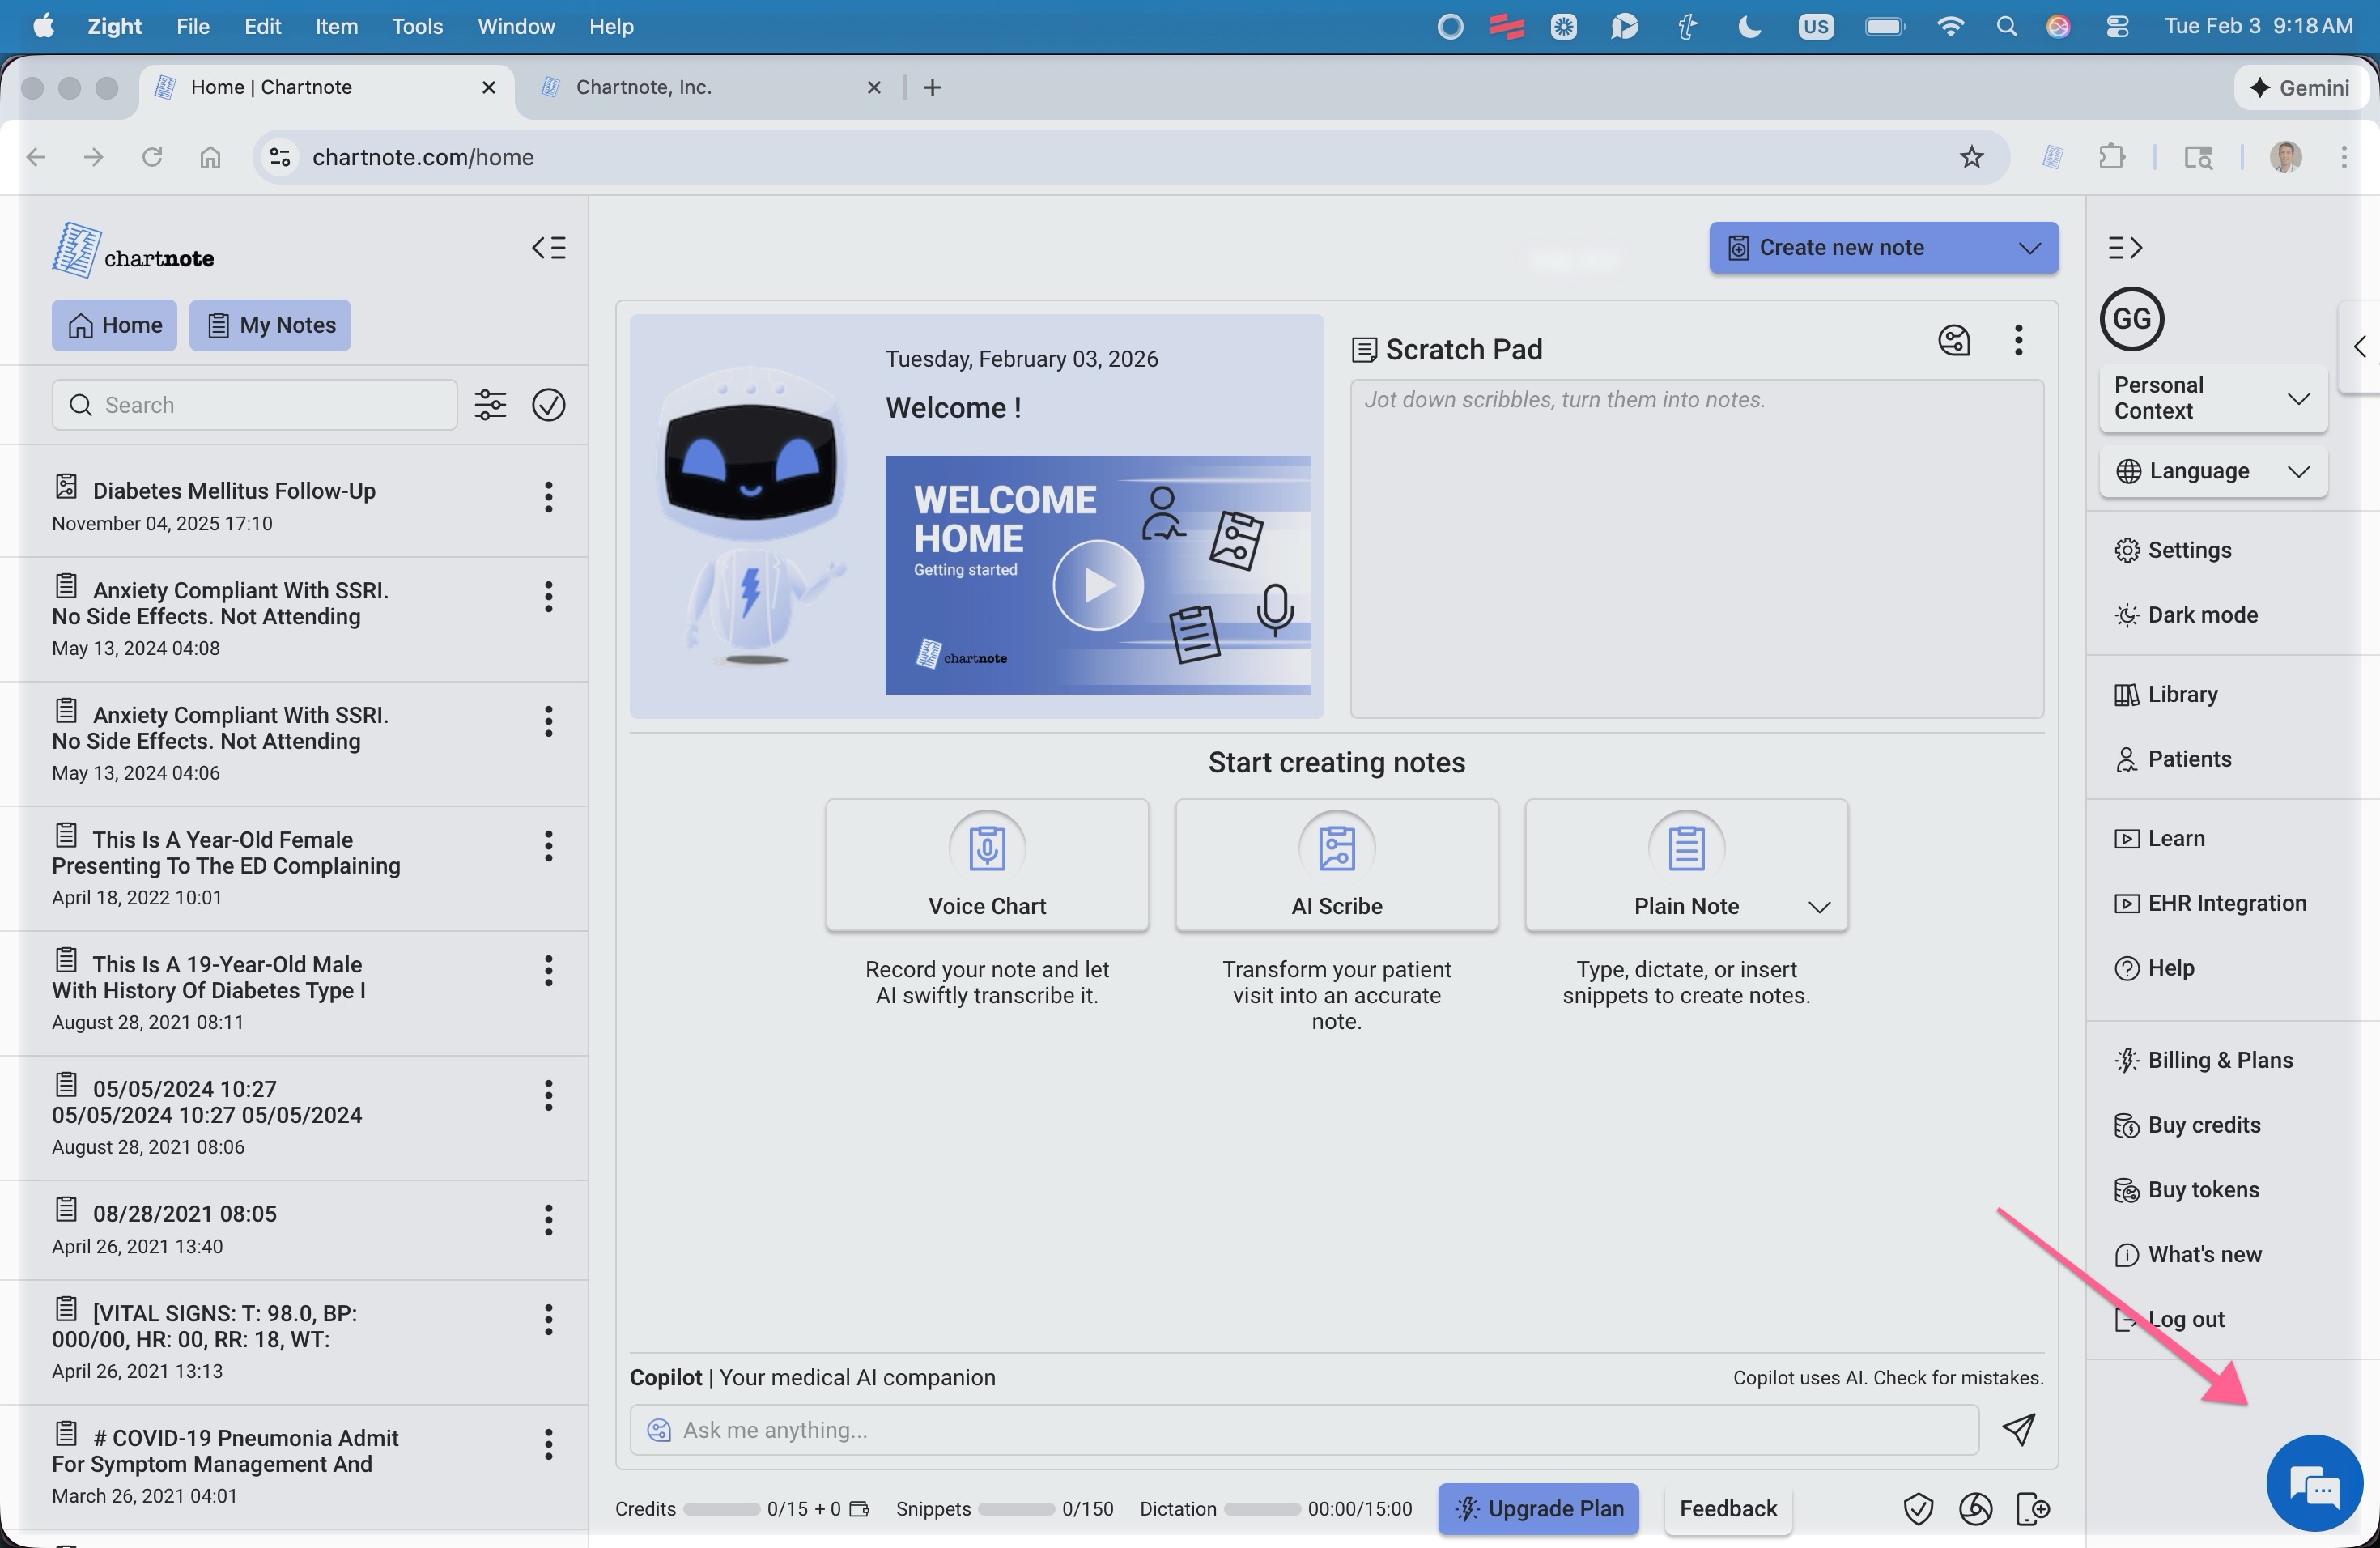Viewport: 2380px width, 1548px height.
Task: Open the chat support bubble
Action: (x=2314, y=1484)
